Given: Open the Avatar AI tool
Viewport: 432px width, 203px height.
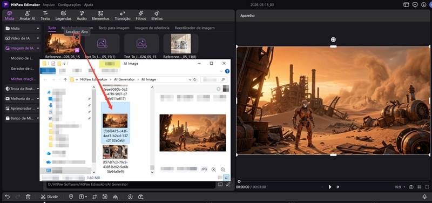Looking at the screenshot, I should pos(28,16).
